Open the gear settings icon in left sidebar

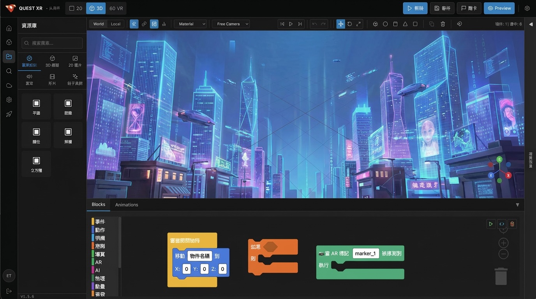9,100
